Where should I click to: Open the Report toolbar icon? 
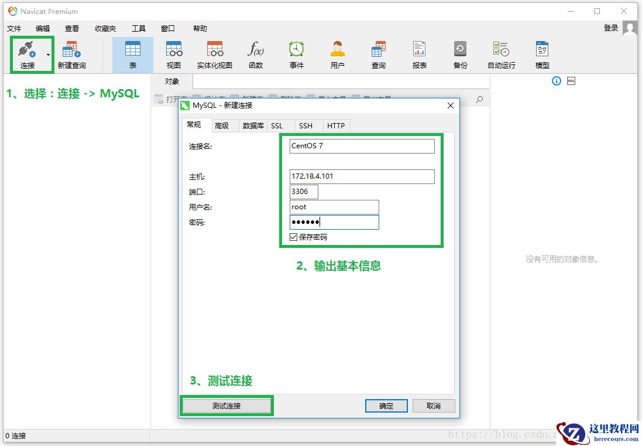pos(419,49)
